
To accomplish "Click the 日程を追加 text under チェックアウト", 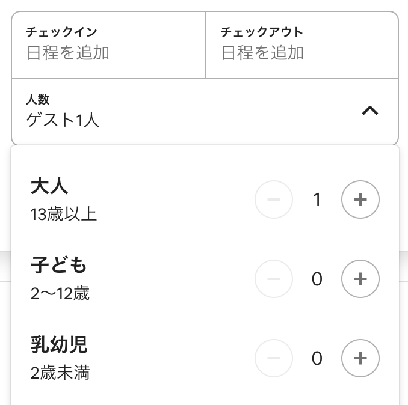I will click(x=262, y=53).
